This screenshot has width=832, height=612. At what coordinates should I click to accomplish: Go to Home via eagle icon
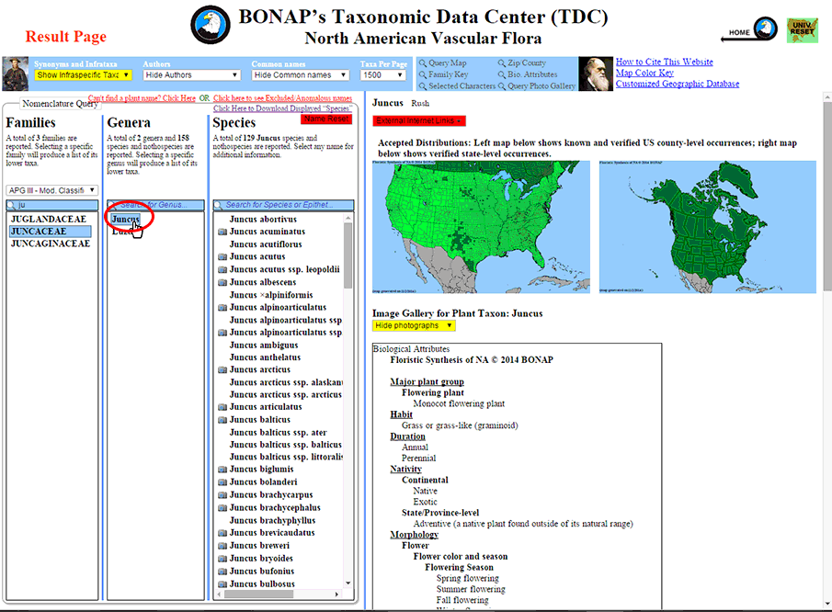(765, 28)
